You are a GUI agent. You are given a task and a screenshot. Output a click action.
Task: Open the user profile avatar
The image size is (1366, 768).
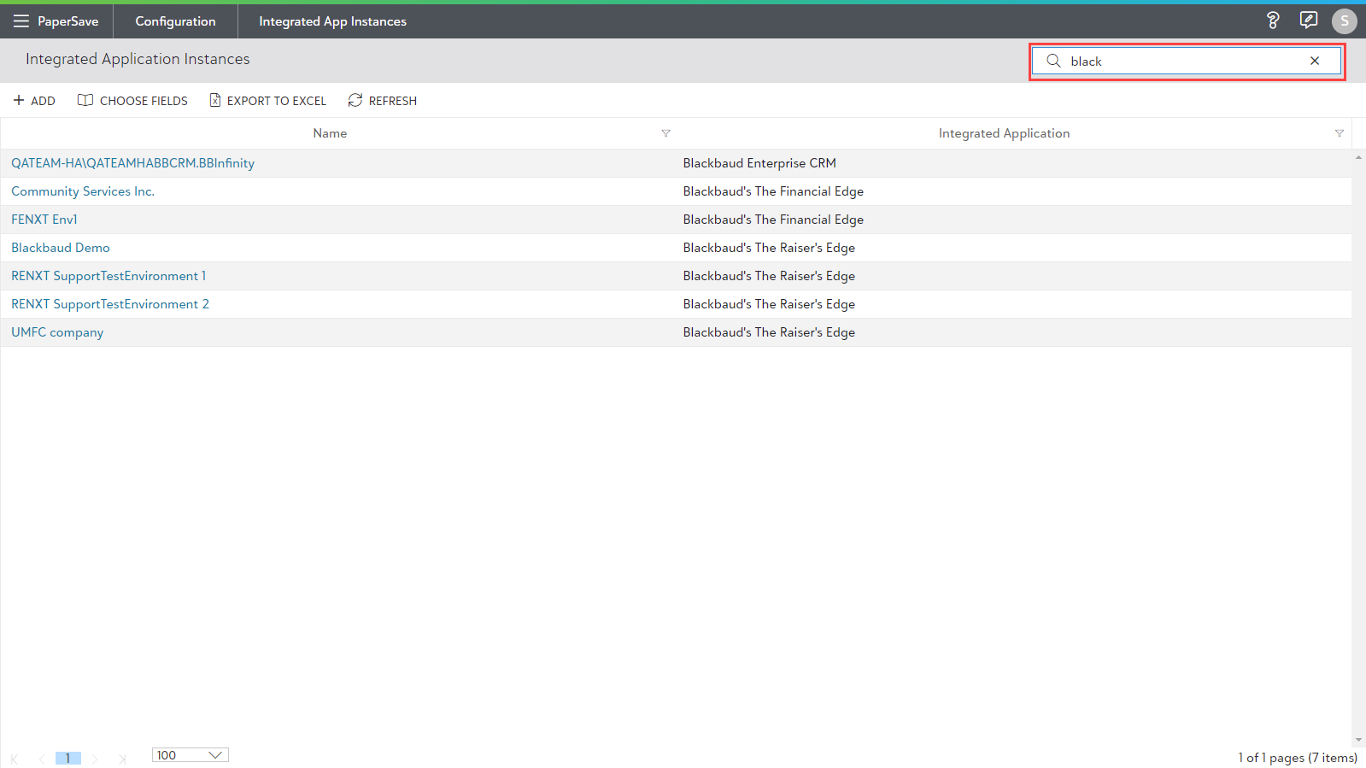point(1344,21)
